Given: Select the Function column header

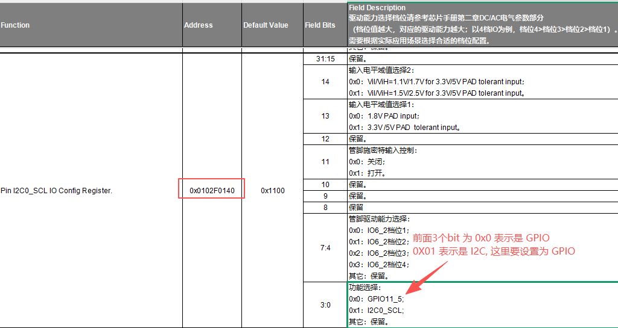Looking at the screenshot, I should (91, 25).
